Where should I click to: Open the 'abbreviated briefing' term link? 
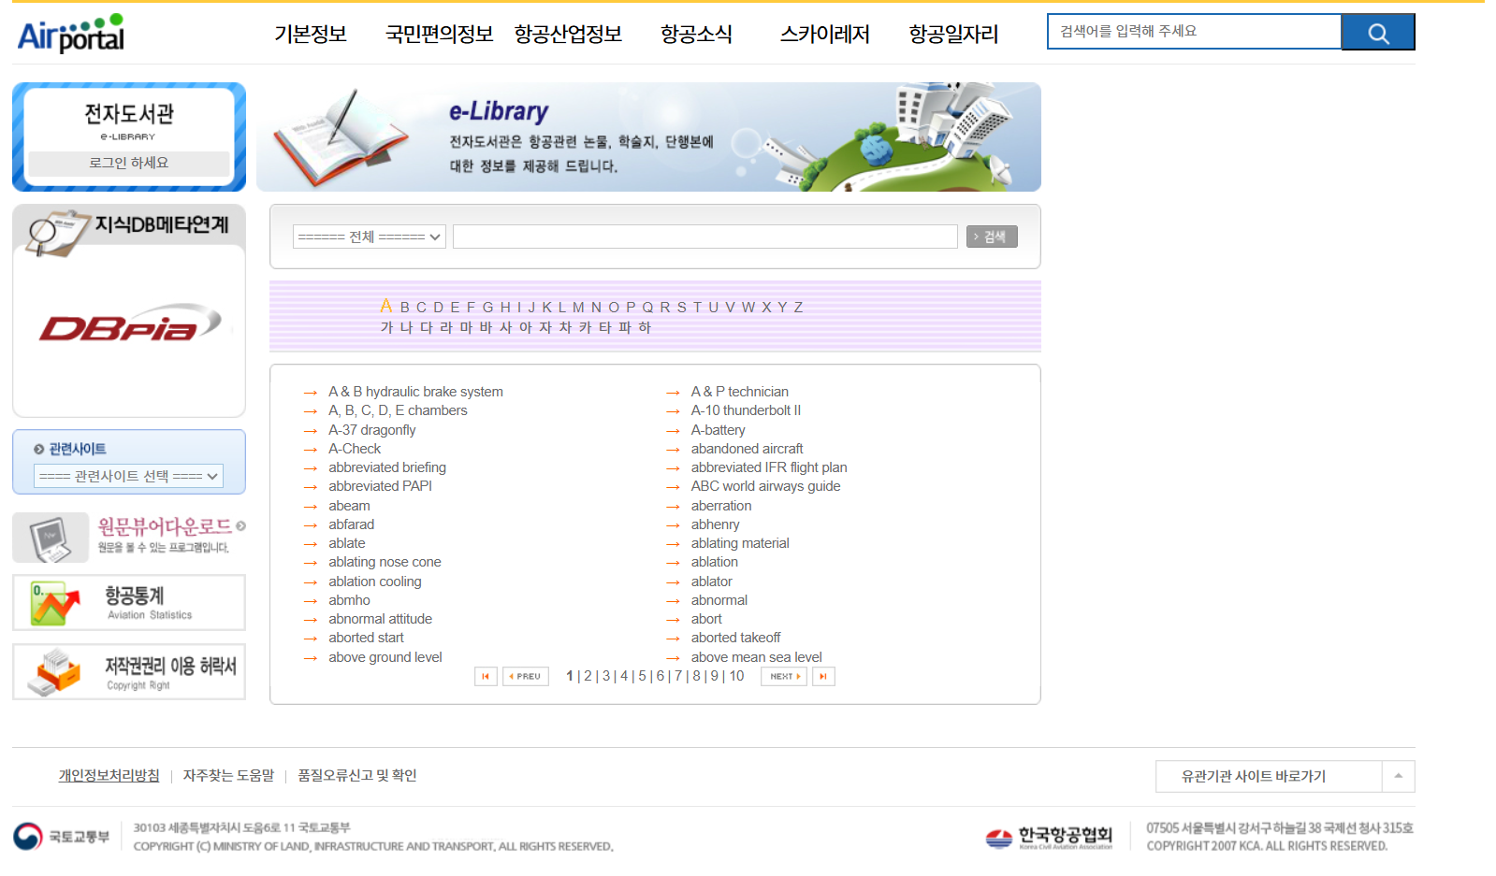pos(387,467)
